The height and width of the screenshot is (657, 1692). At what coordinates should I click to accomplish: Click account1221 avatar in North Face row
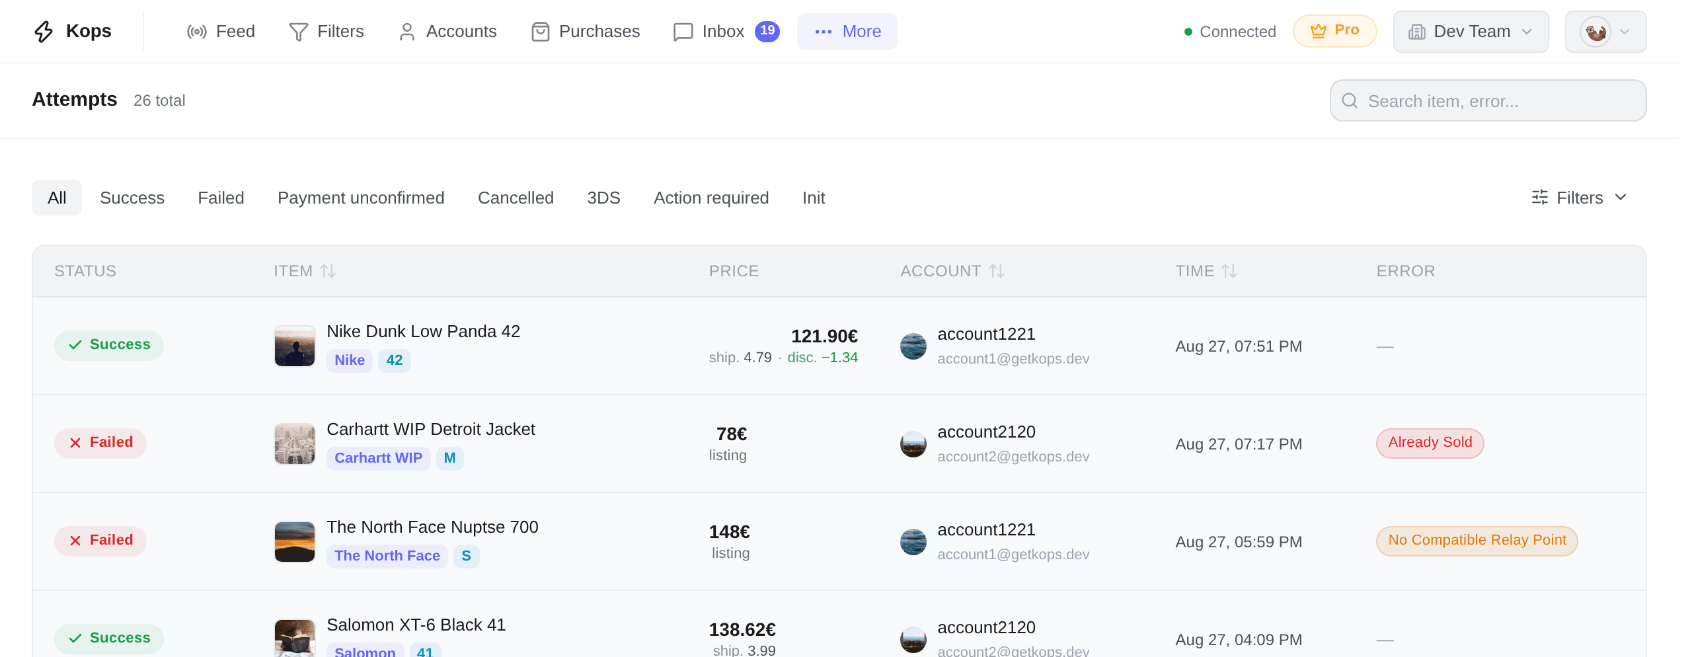pos(913,541)
